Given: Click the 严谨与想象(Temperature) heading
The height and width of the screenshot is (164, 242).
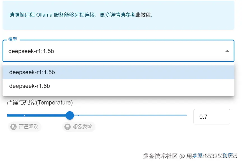Looking at the screenshot, I should pyautogui.click(x=40, y=103).
